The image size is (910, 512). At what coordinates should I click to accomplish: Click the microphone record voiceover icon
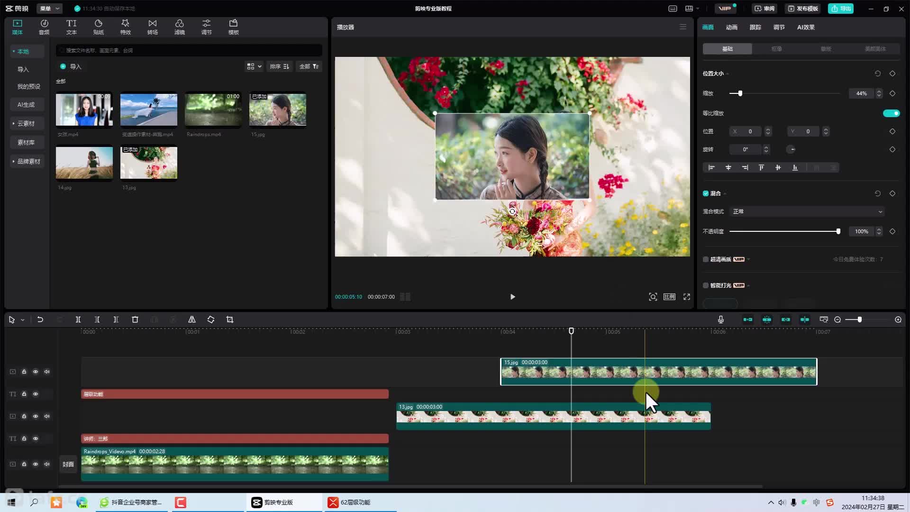click(x=720, y=320)
